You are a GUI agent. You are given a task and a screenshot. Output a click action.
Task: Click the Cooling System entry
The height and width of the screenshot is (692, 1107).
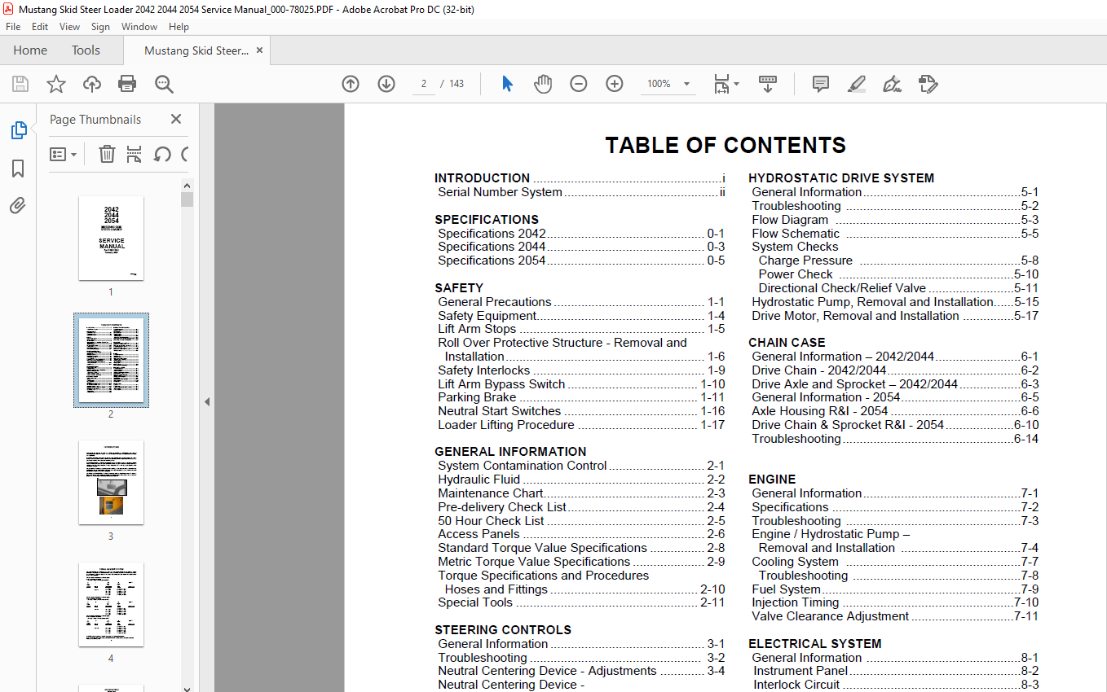click(895, 562)
